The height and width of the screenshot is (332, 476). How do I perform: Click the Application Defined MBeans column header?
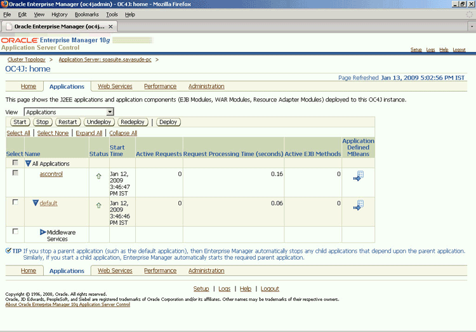(x=358, y=147)
